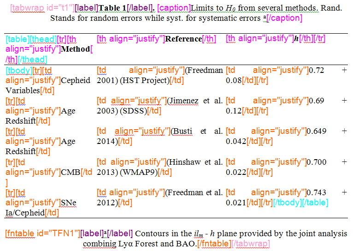Click the misspelled word "combinig" in footnote
This screenshot has width=353, height=251.
point(98,243)
